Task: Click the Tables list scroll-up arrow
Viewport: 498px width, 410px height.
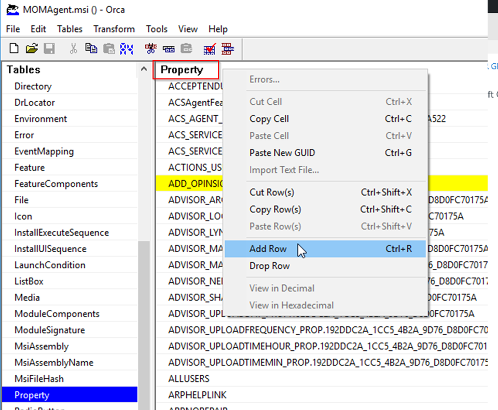Action: point(144,70)
